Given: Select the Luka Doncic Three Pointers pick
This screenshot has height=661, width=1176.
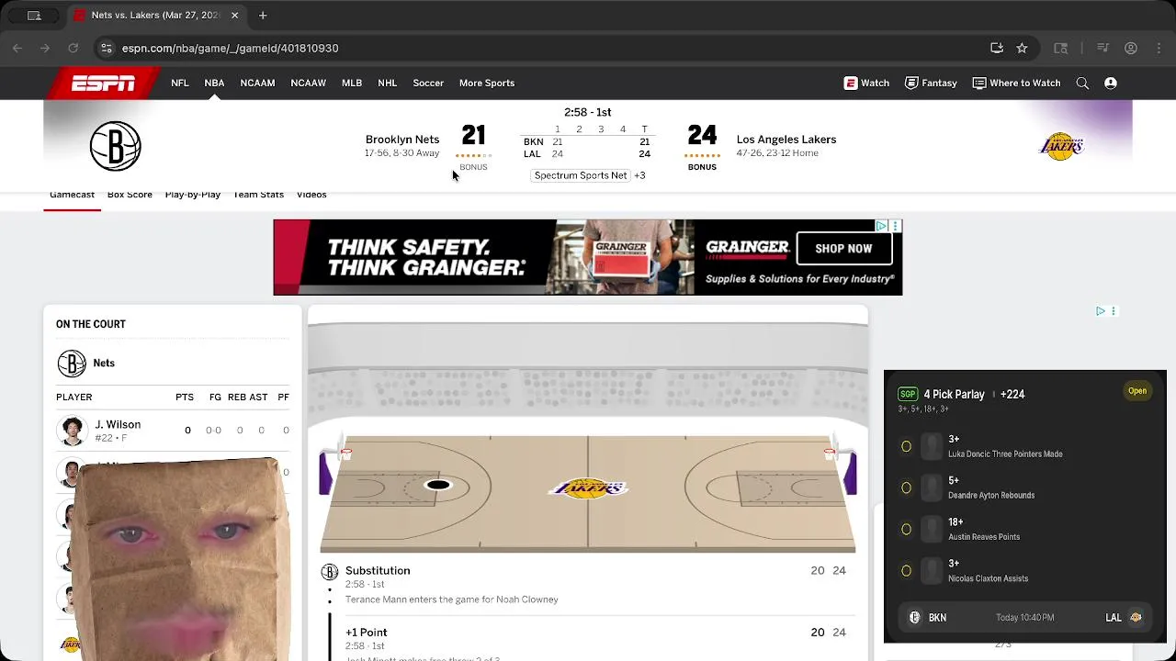Looking at the screenshot, I should pos(906,446).
